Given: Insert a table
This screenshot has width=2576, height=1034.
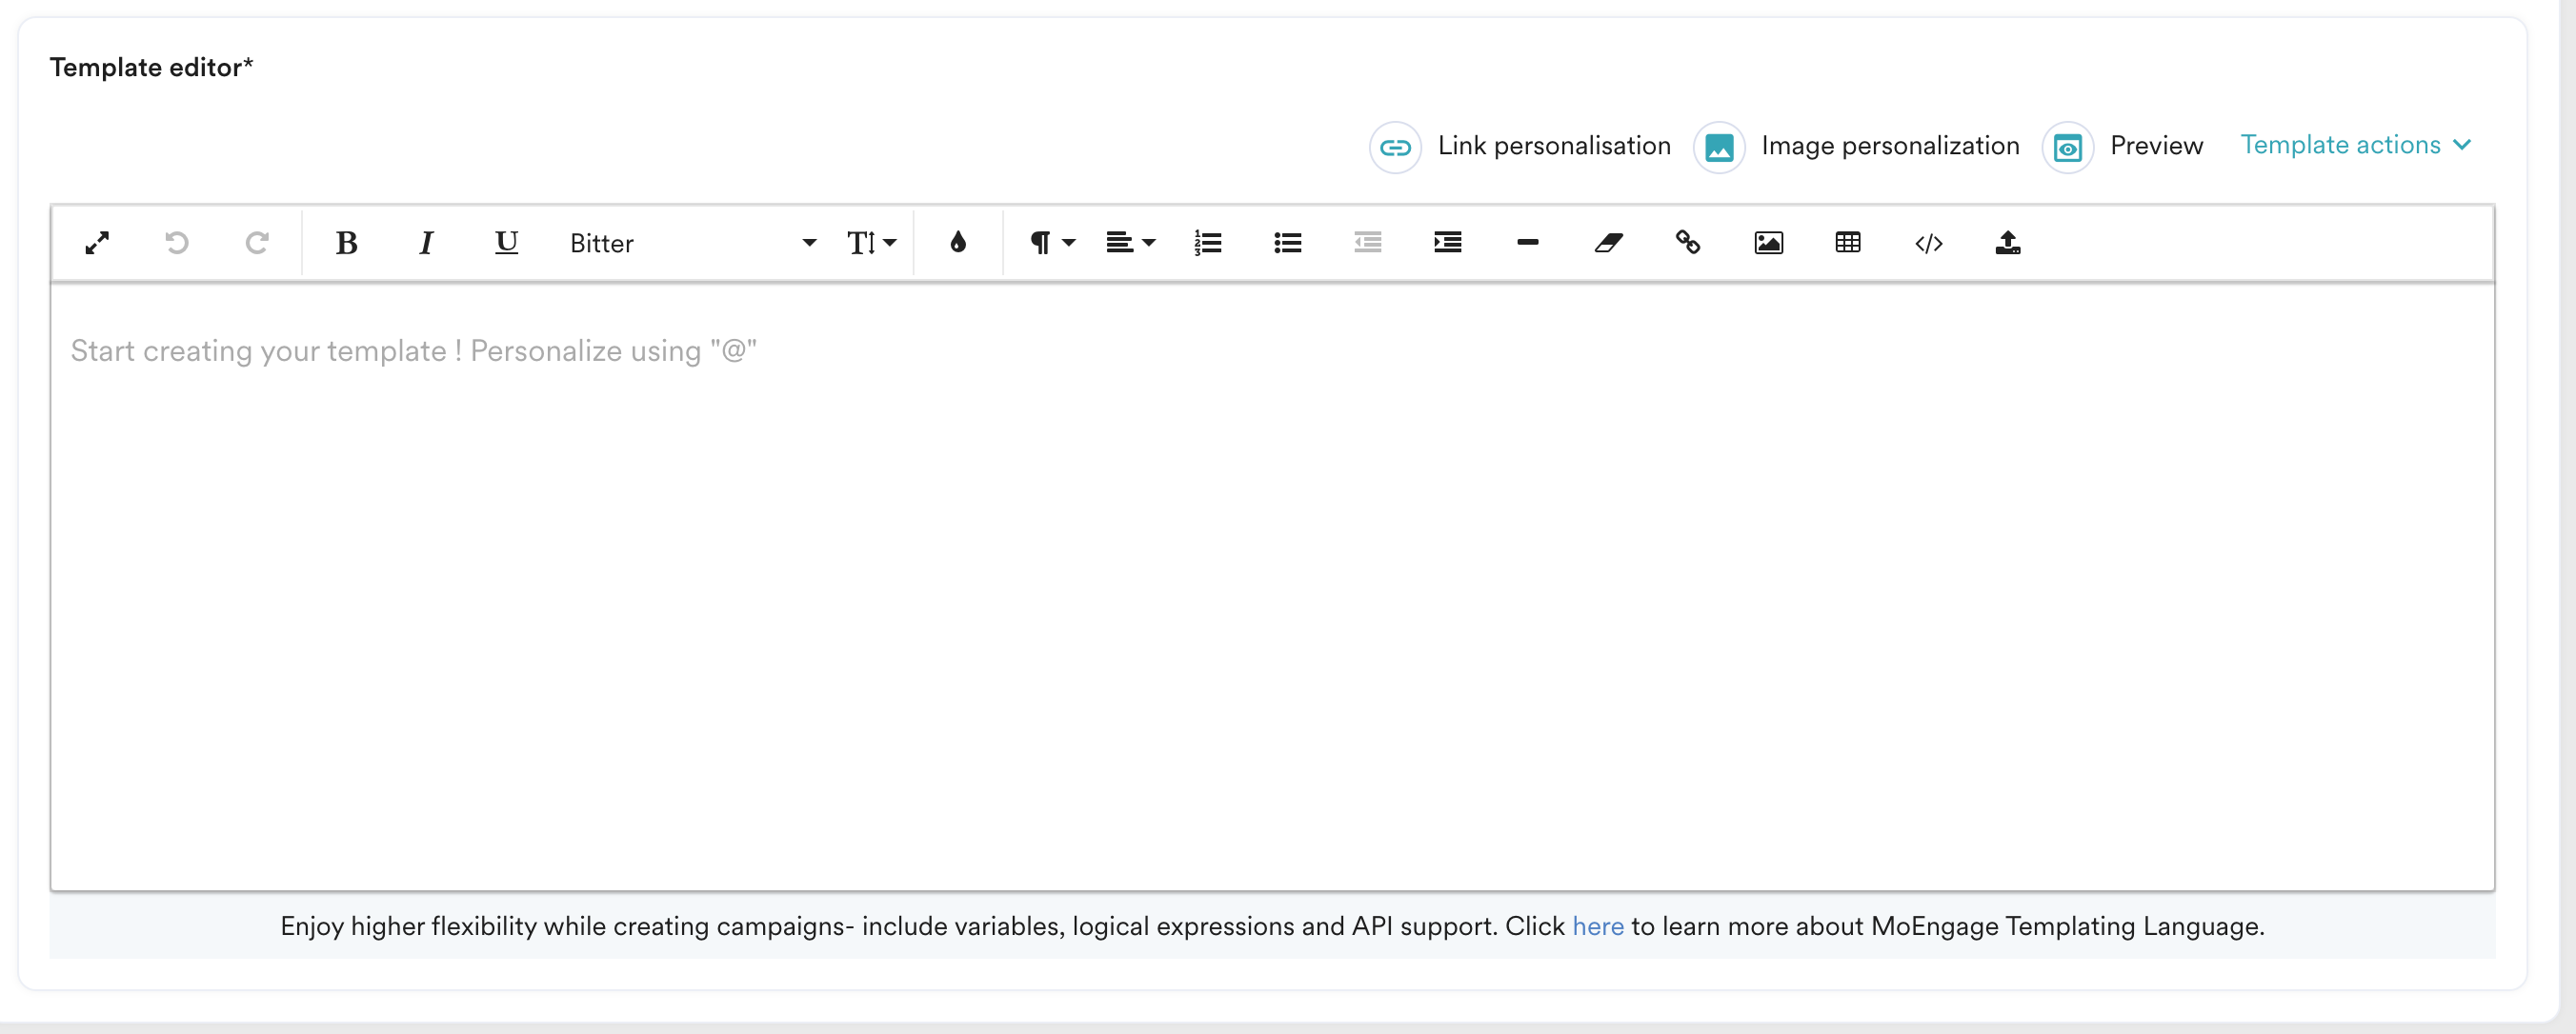Looking at the screenshot, I should coord(1848,243).
